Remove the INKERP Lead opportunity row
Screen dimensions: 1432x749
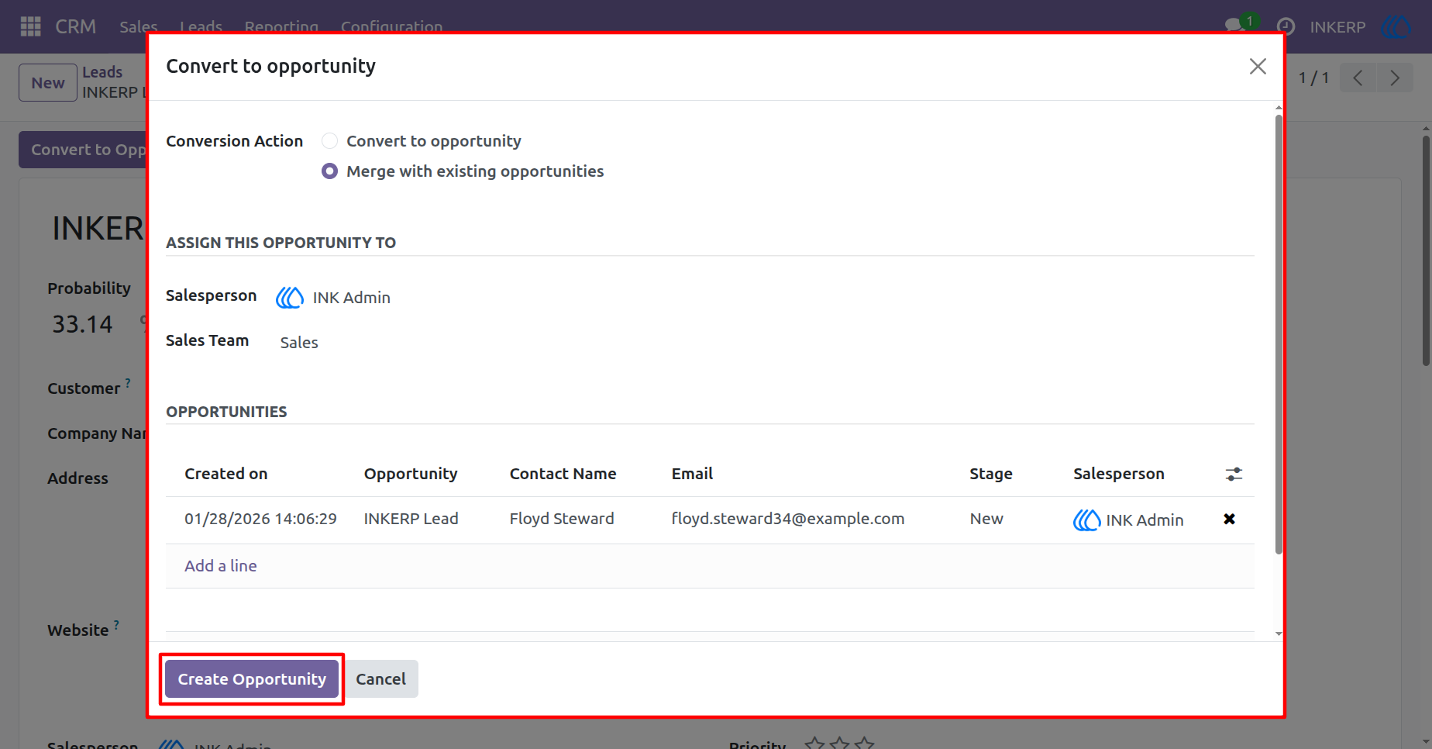1229,519
